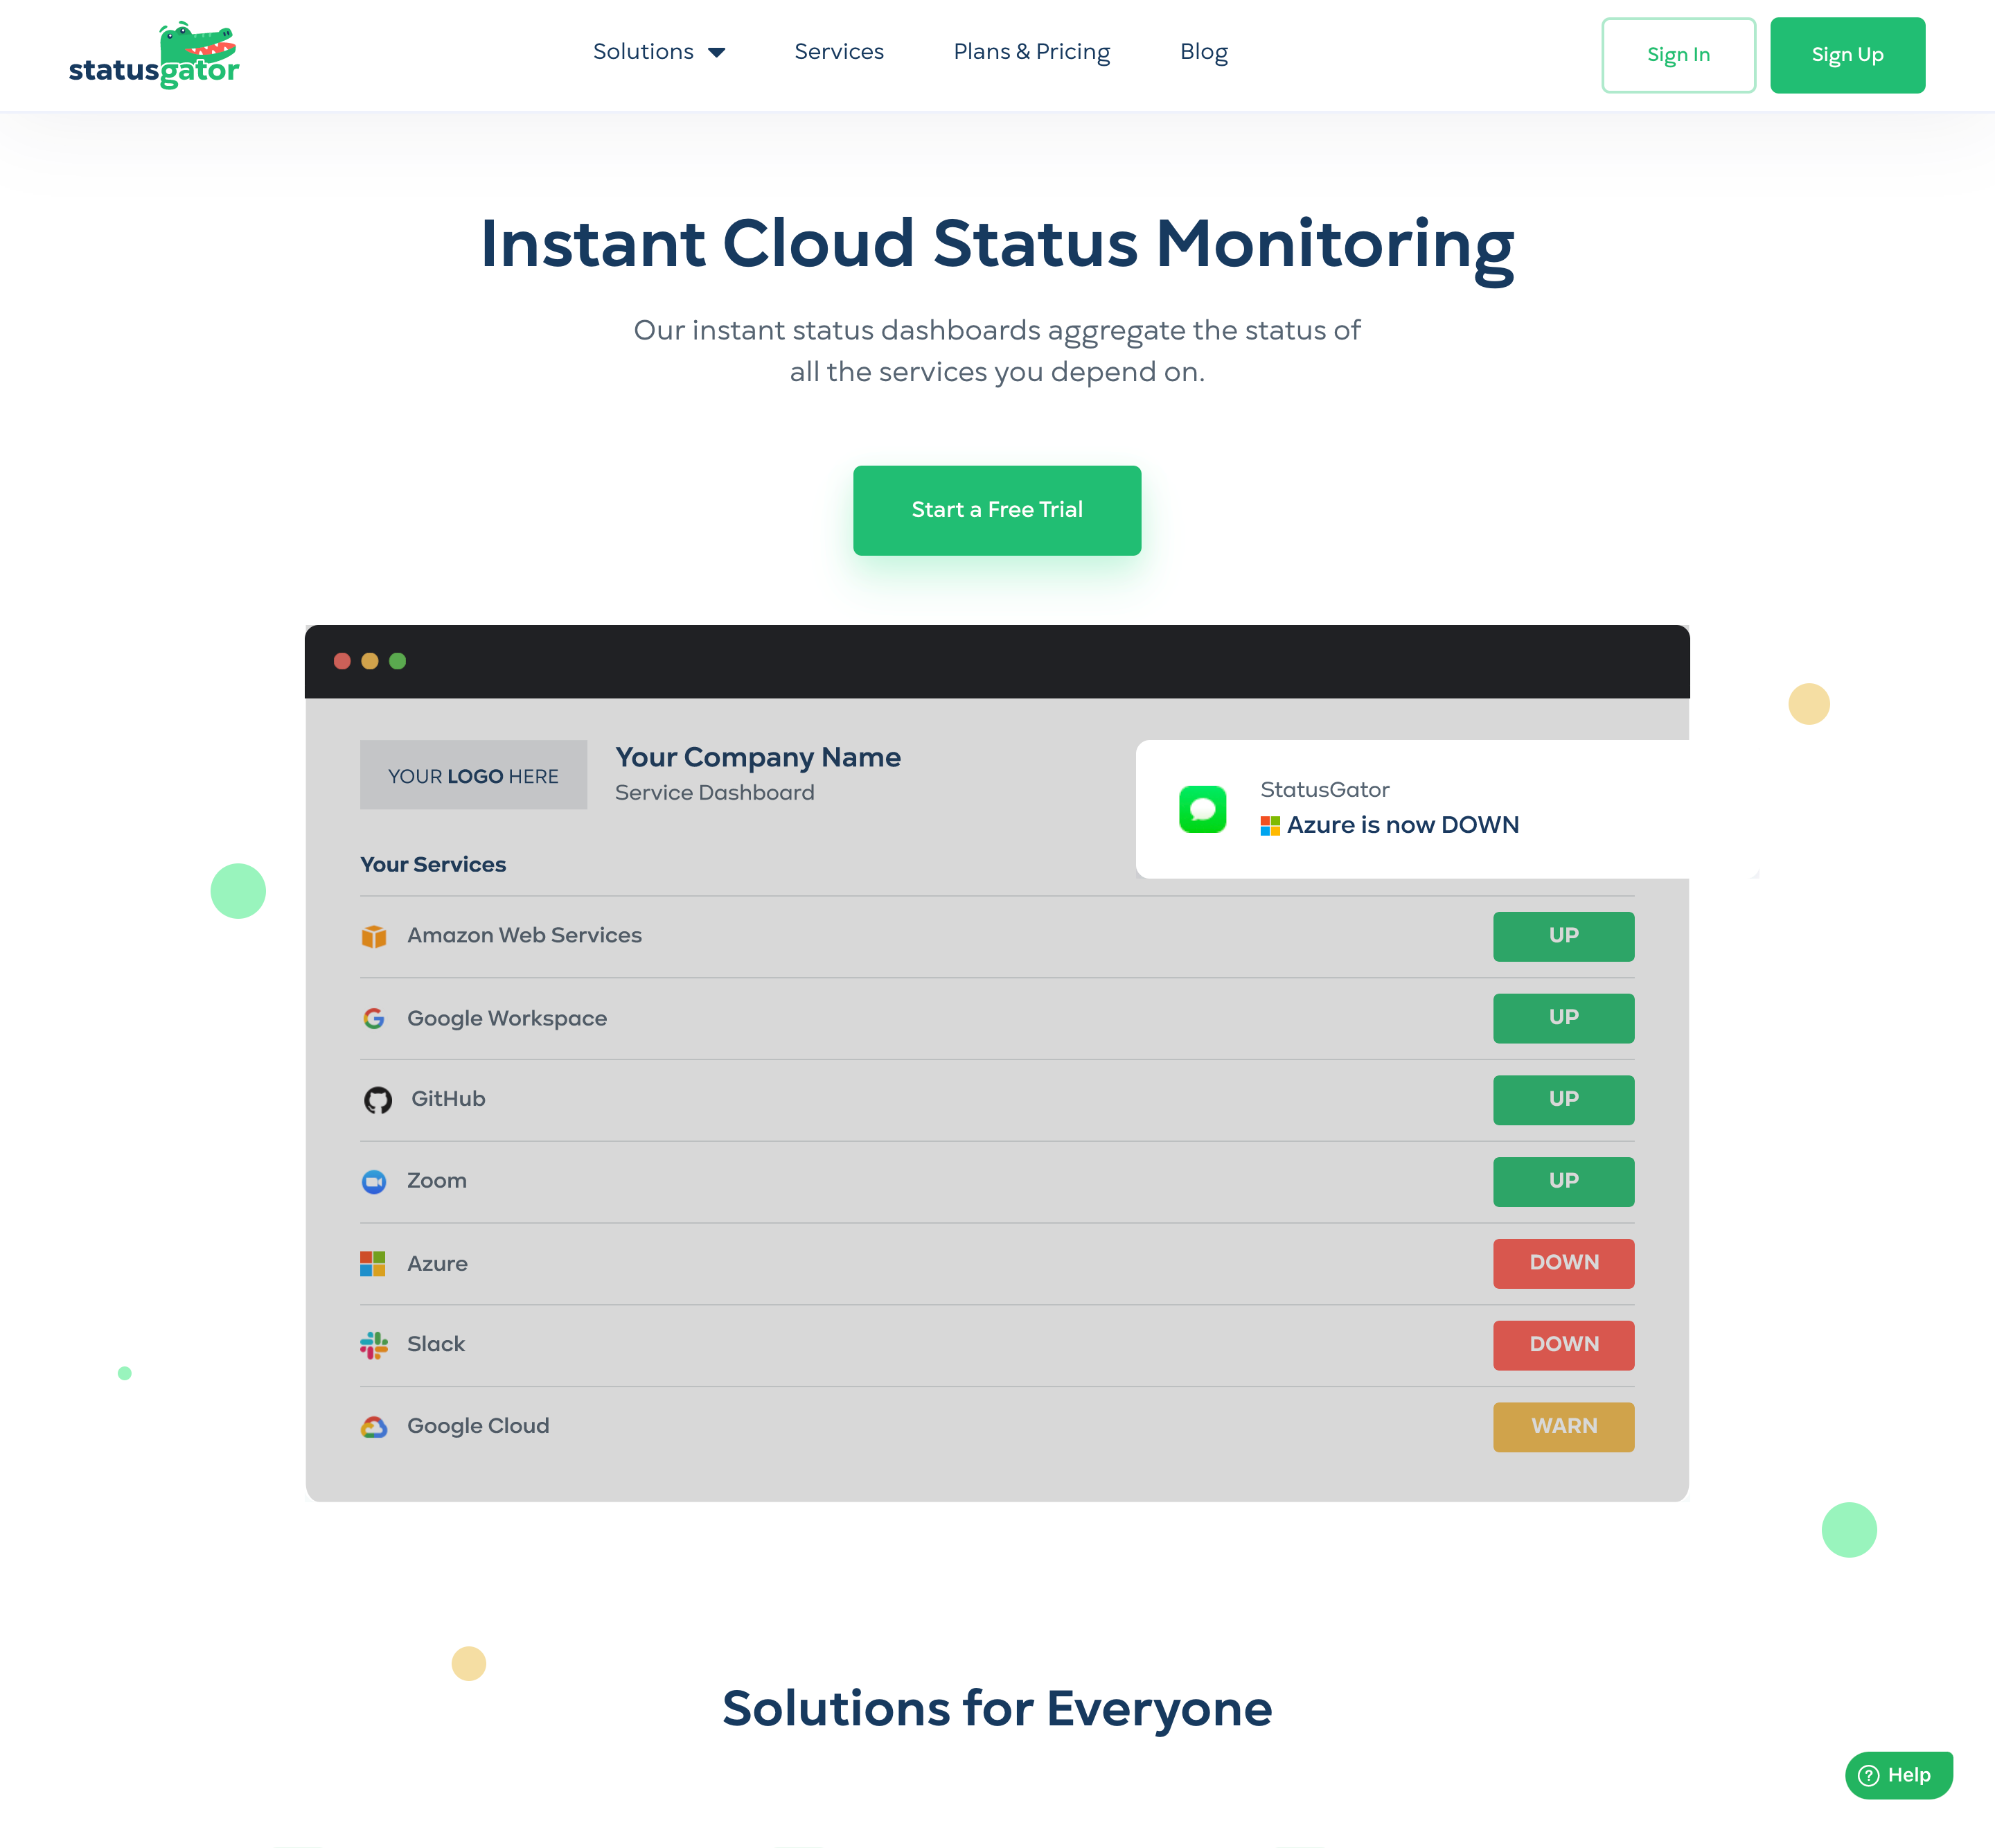Image resolution: width=1995 pixels, height=1848 pixels.
Task: Click the yellow WARN badge for Google Cloud
Action: tap(1563, 1427)
